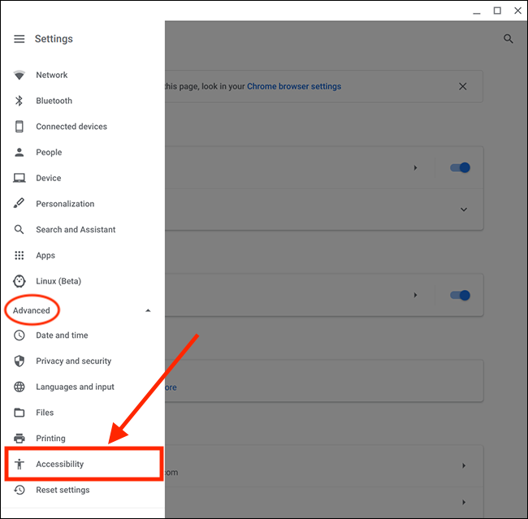Screen dimensions: 528x519
Task: Open the Date and time section
Action: [x=62, y=335]
